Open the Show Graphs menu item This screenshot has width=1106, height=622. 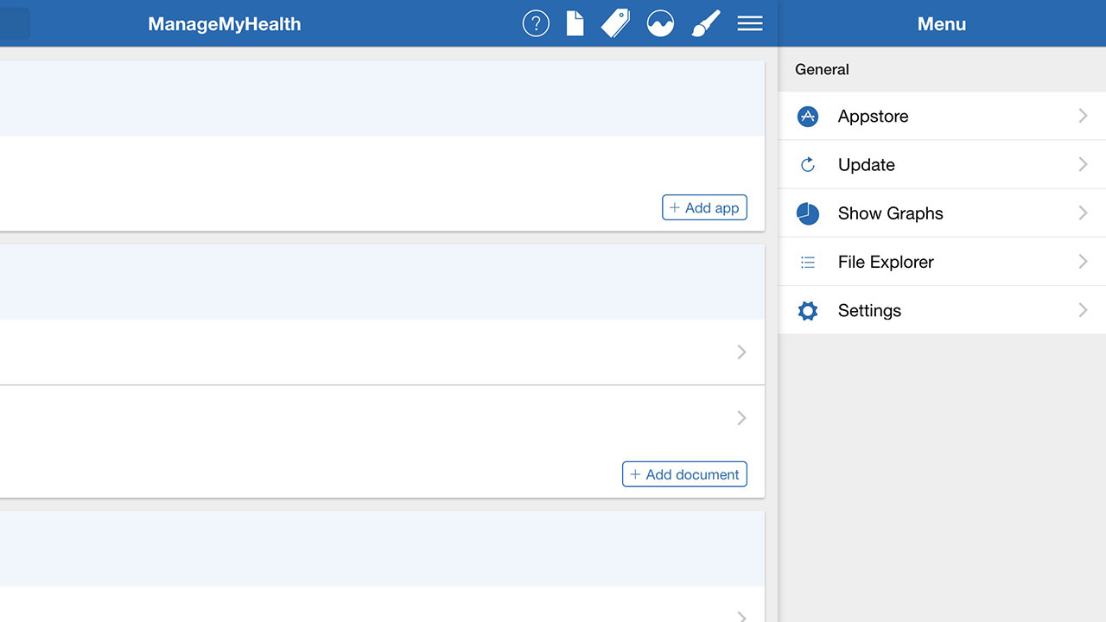(890, 213)
